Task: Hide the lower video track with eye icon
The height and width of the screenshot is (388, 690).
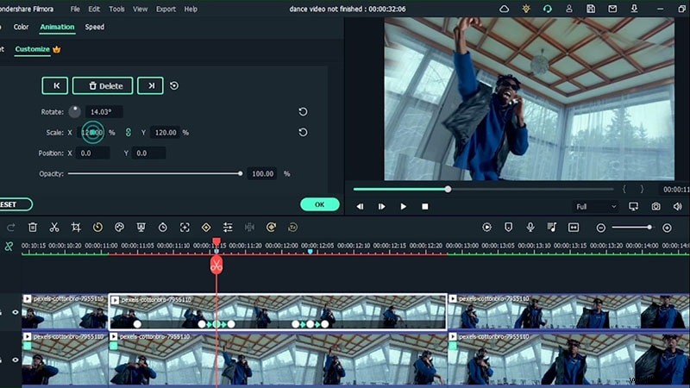Action: pos(15,360)
